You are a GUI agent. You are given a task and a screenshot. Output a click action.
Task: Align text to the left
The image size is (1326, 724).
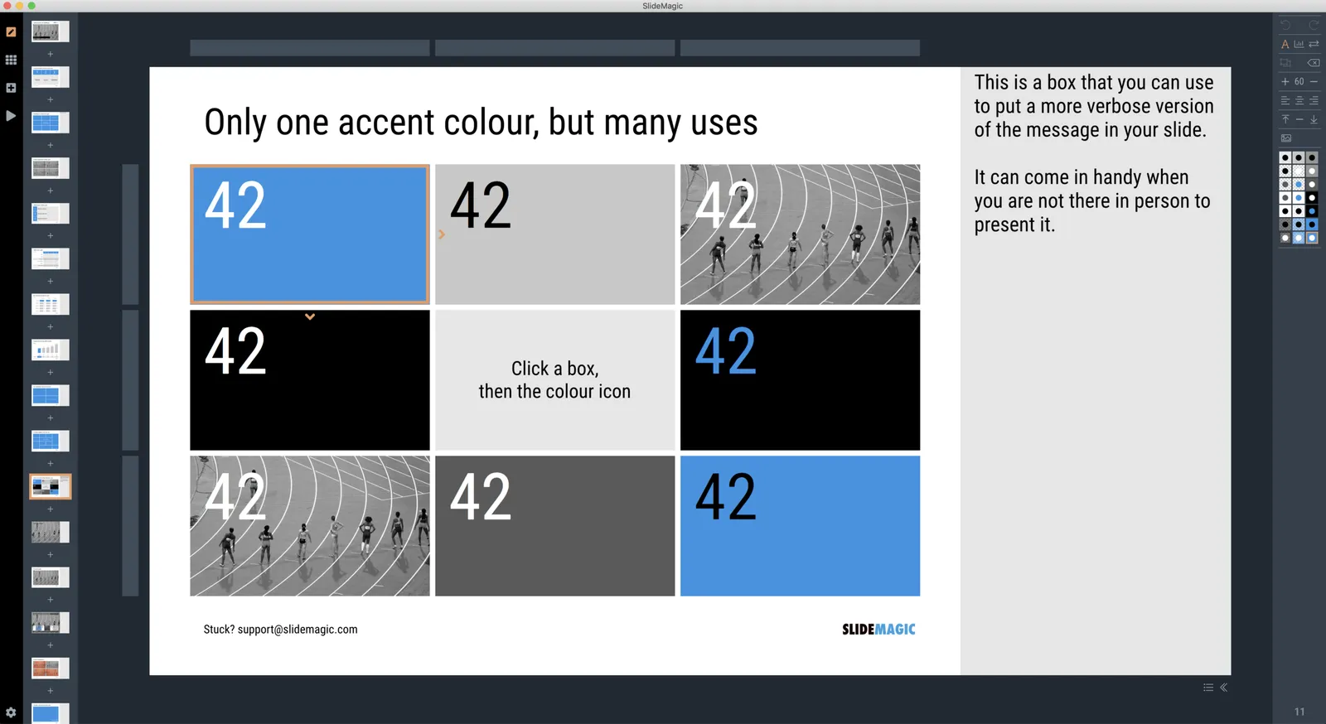click(1285, 100)
